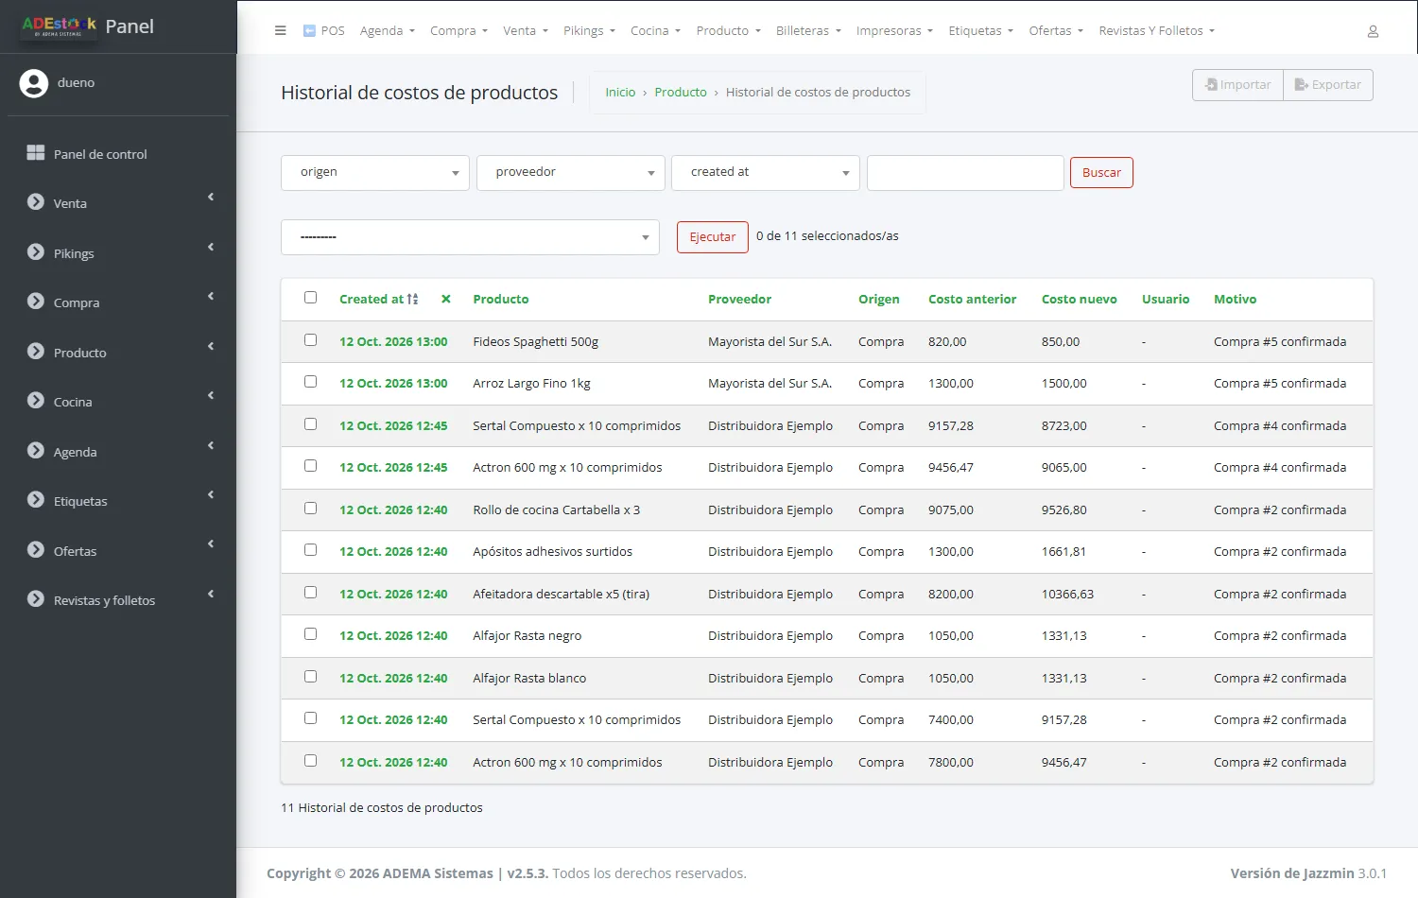
Task: Open the action selector dropdown
Action: point(470,237)
